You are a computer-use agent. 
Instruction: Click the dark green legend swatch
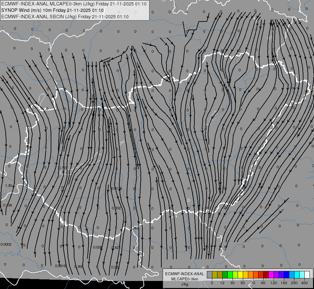tap(225, 275)
